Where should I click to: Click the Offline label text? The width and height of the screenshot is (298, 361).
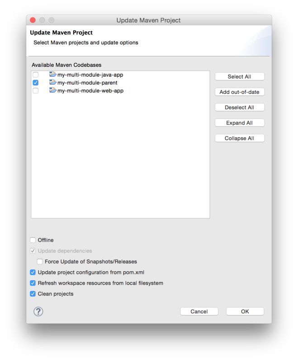46,240
